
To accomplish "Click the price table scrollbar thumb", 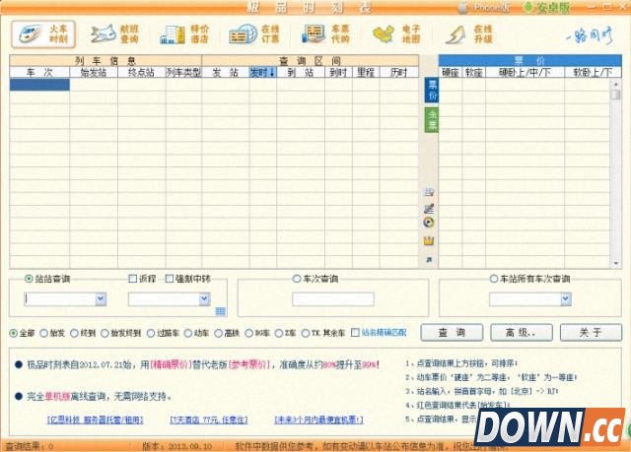I will tap(615, 95).
